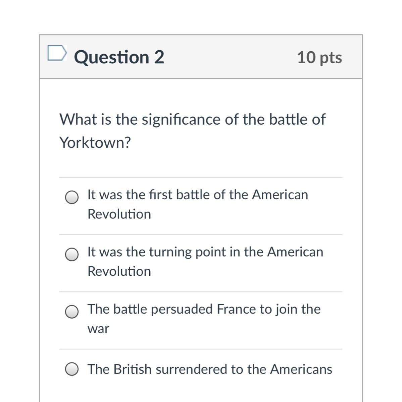Pick the 'British surrendered to the Americans' radio button
Screen dimensions: 402x402
point(72,370)
